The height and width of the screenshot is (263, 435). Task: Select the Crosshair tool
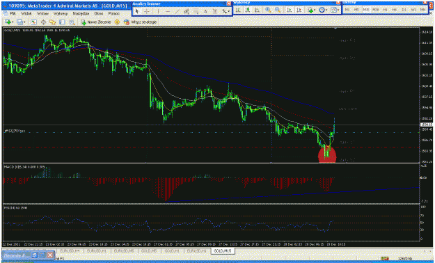tap(147, 11)
